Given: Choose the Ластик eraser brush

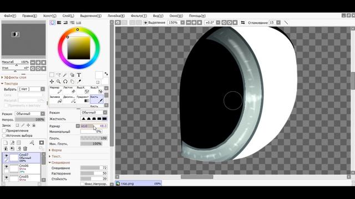Looking at the screenshot, I should click(69, 90).
